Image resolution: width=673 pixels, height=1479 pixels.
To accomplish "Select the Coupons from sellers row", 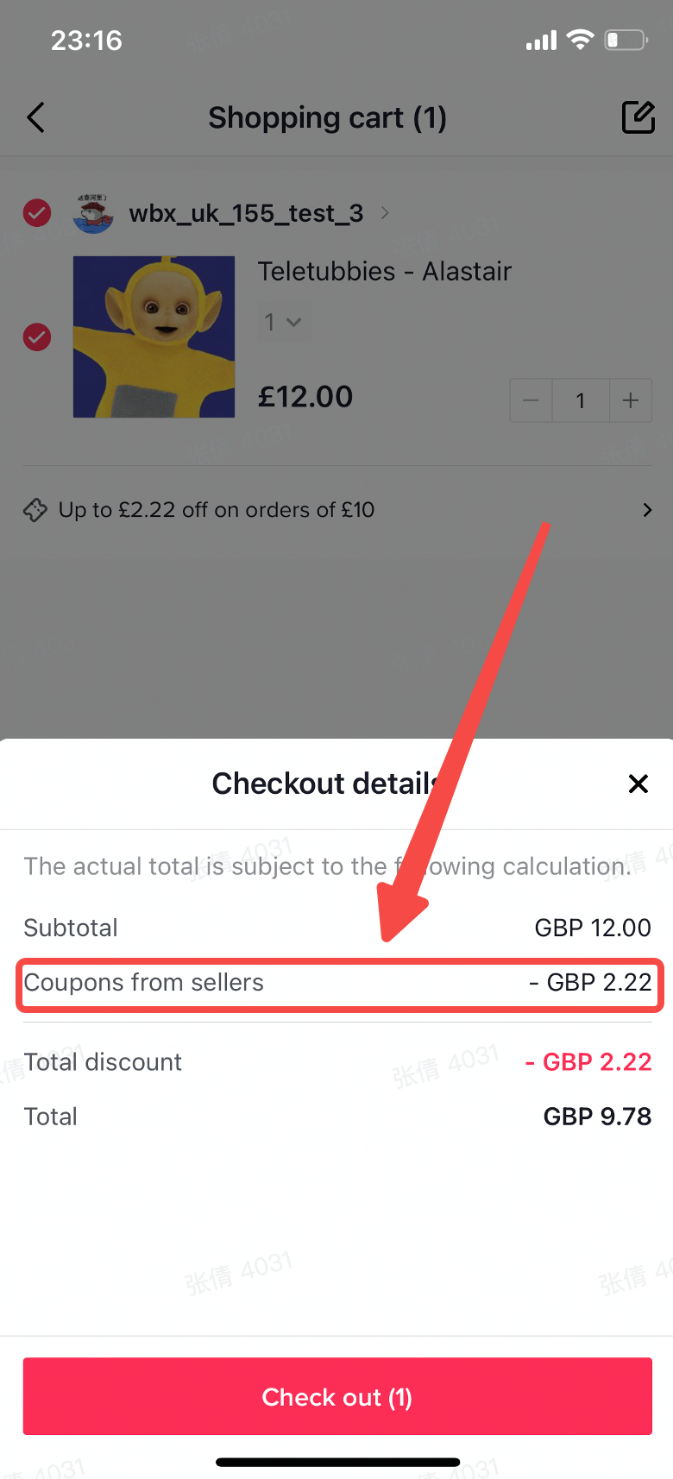I will [339, 984].
